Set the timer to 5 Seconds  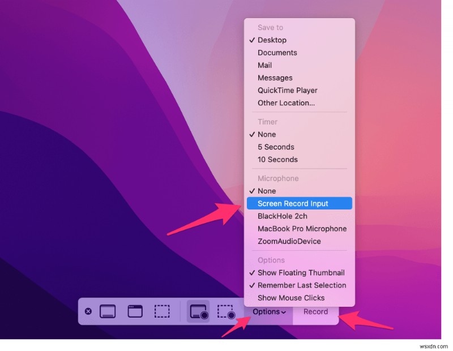pos(276,147)
